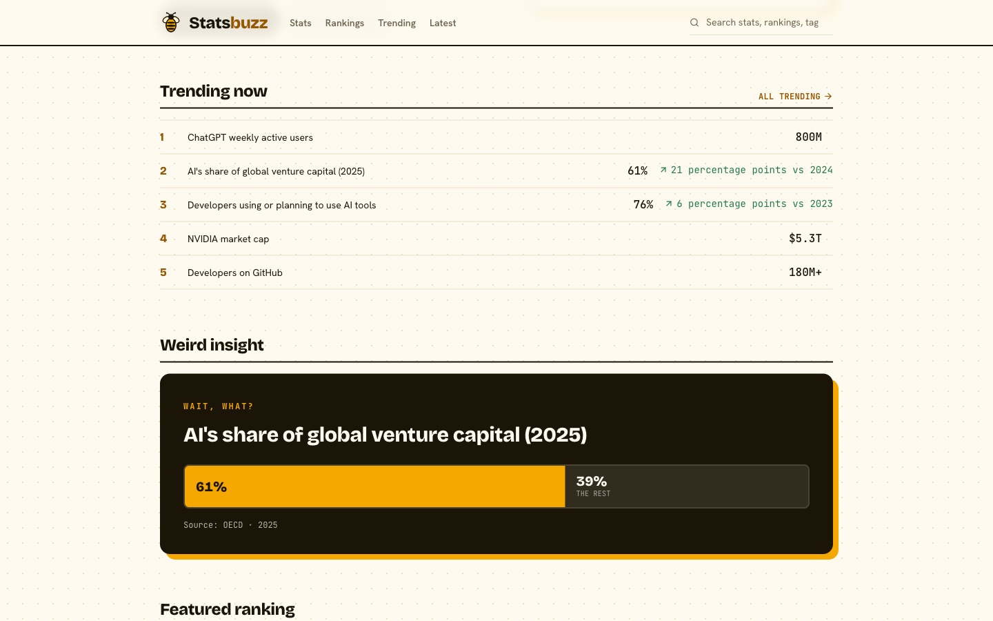Click the up-arrow icon before 21 percentage points
This screenshot has height=621, width=993.
pyautogui.click(x=663, y=170)
